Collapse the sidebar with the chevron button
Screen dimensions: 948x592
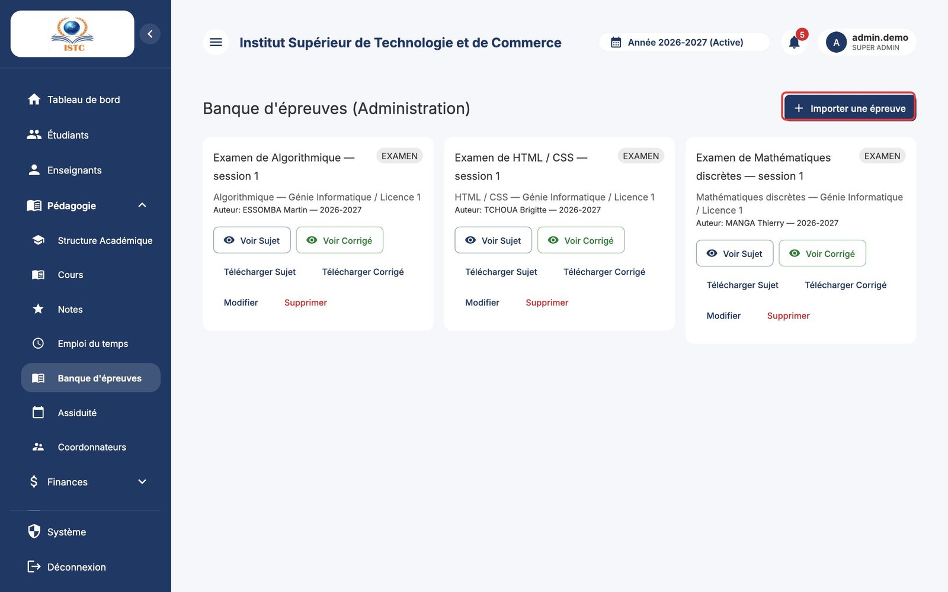coord(150,34)
